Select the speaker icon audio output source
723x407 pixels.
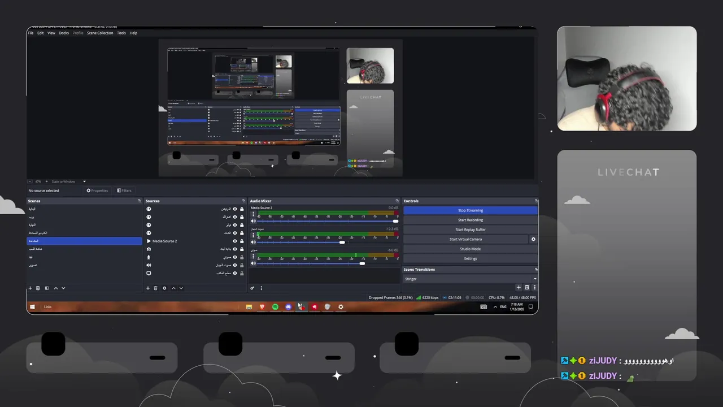pos(149,265)
